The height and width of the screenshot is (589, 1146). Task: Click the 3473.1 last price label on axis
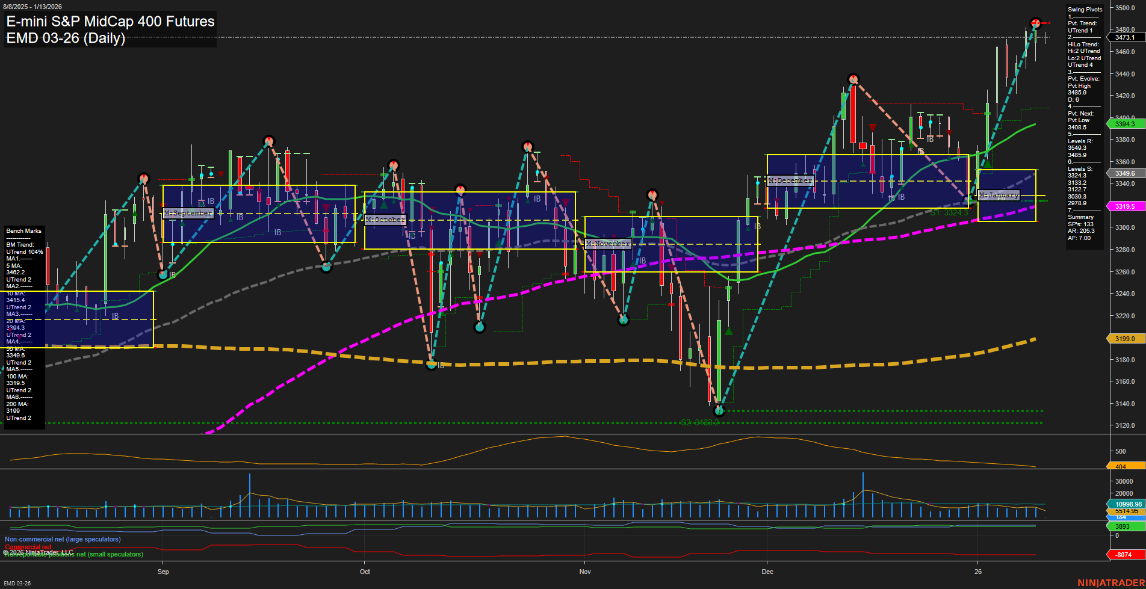(x=1126, y=37)
